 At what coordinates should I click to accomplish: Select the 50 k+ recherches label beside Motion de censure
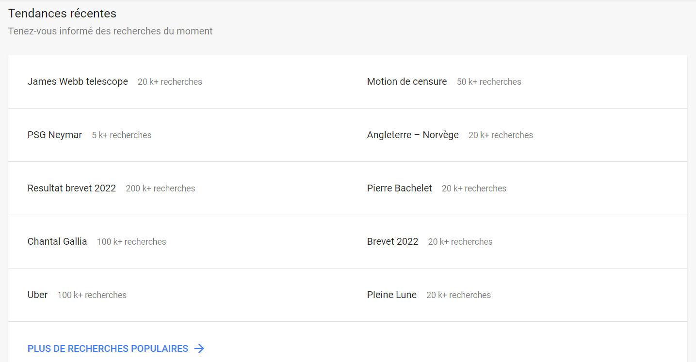click(x=489, y=82)
